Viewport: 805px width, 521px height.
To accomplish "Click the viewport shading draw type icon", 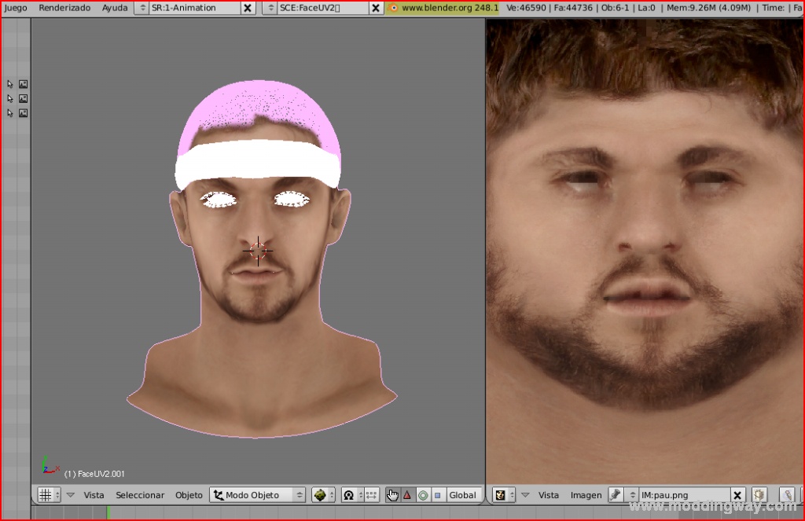I will click(x=322, y=495).
